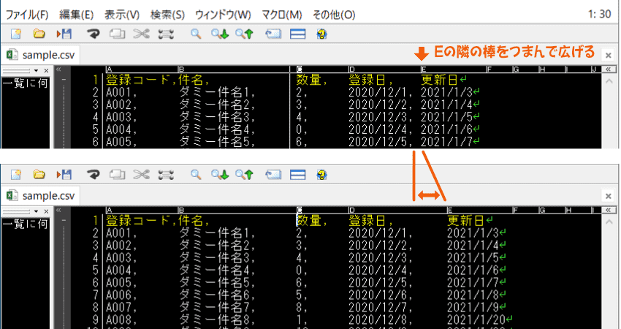The image size is (621, 329).
Task: Click Find Next down-arrow icon in lower toolbar
Action: click(x=220, y=175)
